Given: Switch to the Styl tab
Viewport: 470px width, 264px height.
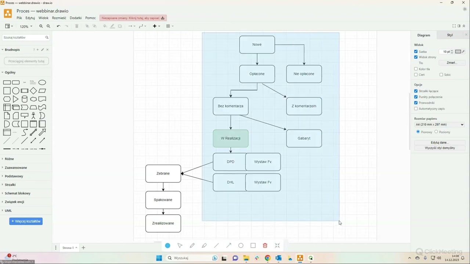Looking at the screenshot, I should pos(450,35).
